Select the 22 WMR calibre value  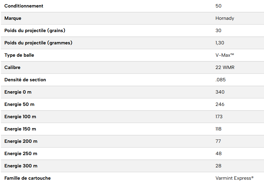pyautogui.click(x=225, y=67)
